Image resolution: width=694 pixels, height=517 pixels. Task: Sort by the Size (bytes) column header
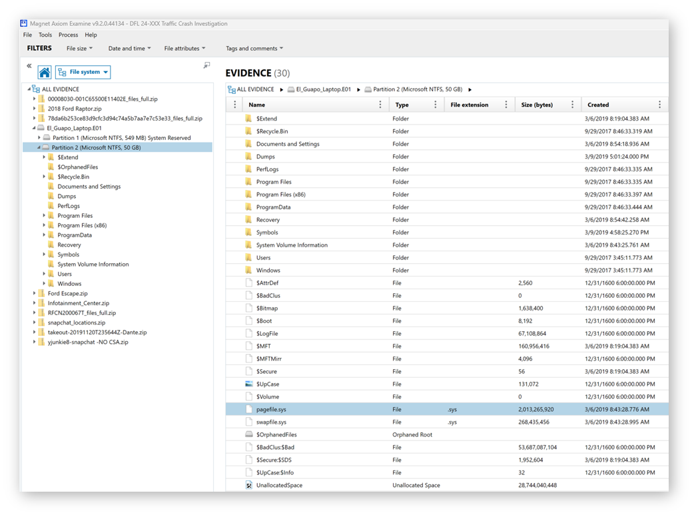[x=537, y=105]
